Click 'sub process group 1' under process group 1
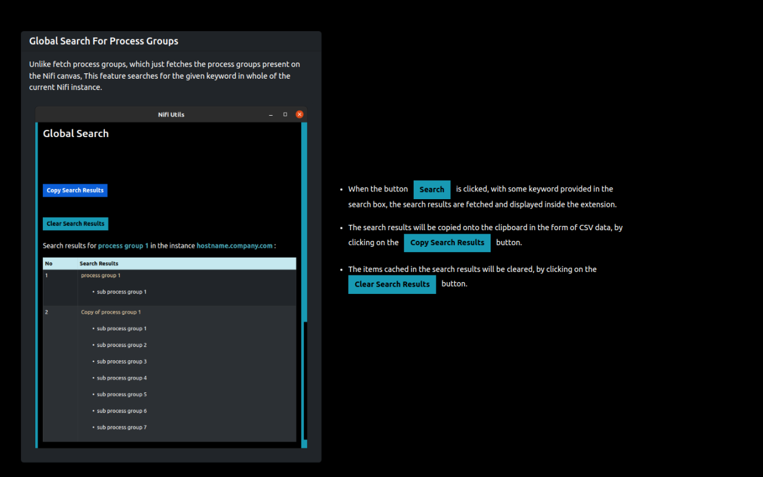 (122, 292)
